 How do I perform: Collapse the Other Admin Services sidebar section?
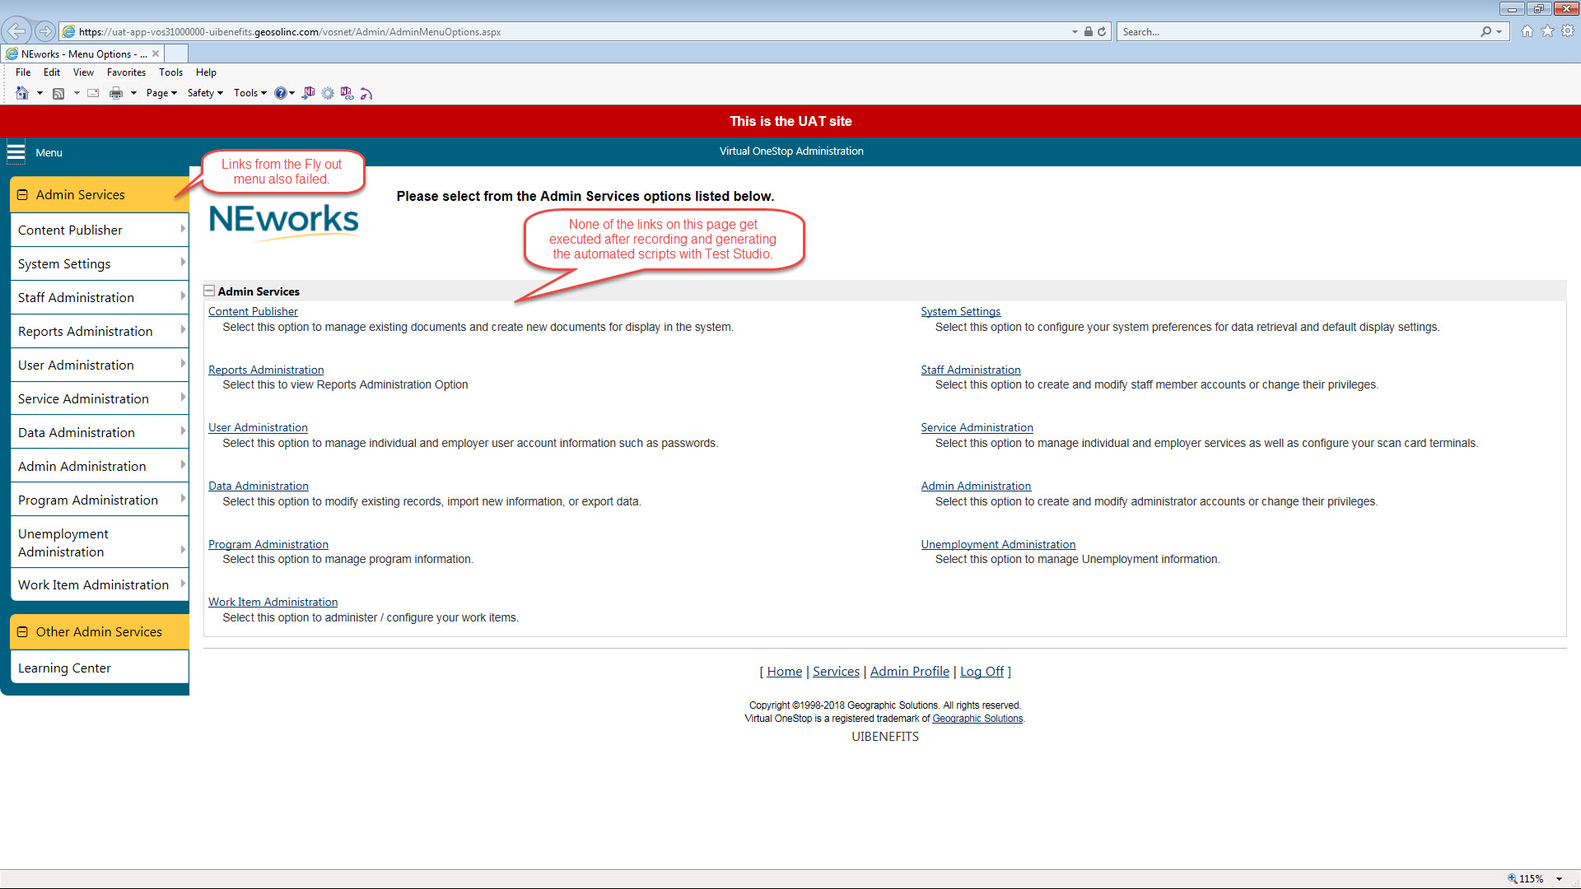tap(23, 632)
